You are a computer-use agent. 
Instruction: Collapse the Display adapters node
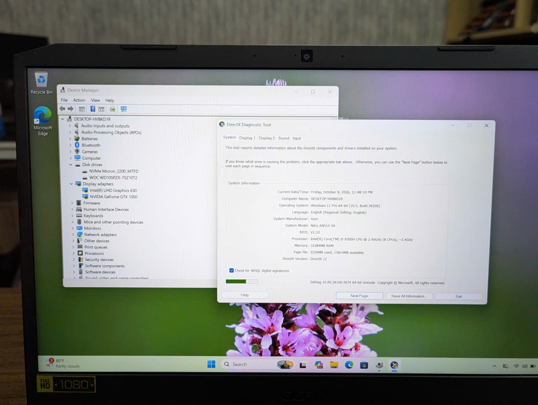tap(71, 184)
